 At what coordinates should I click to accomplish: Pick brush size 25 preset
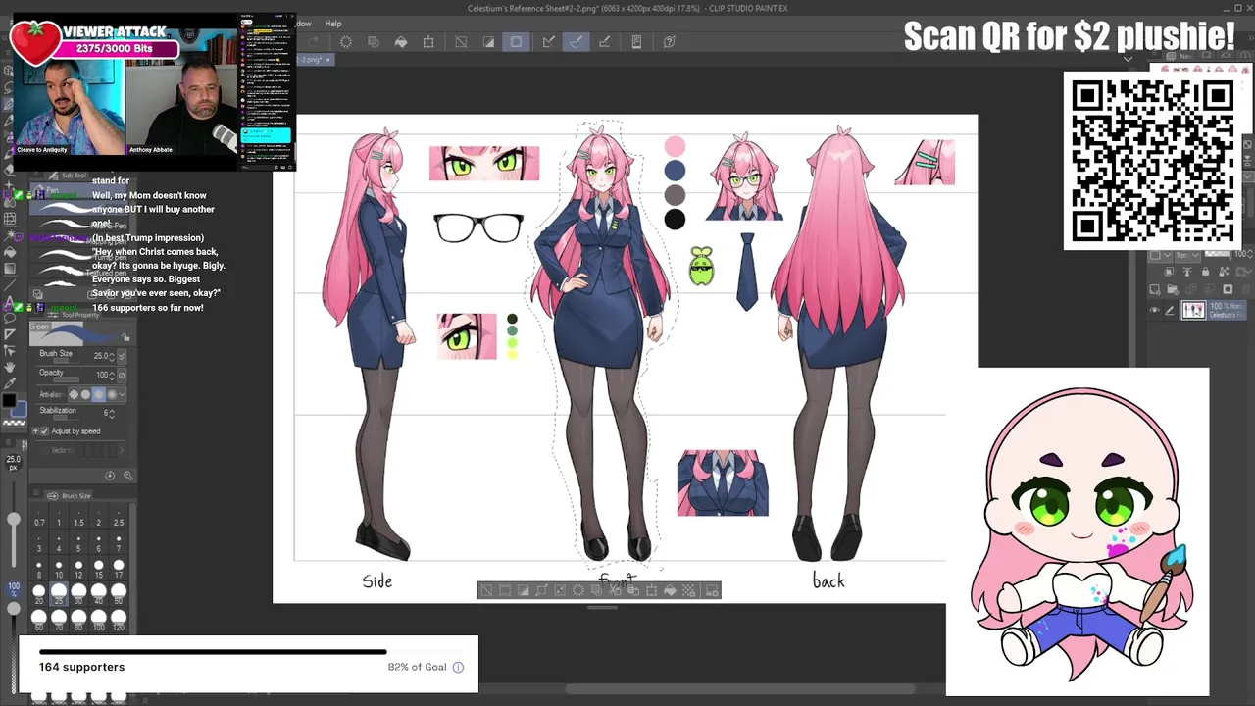tap(58, 593)
